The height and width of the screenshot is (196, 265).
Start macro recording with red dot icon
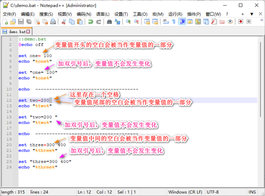point(241,22)
